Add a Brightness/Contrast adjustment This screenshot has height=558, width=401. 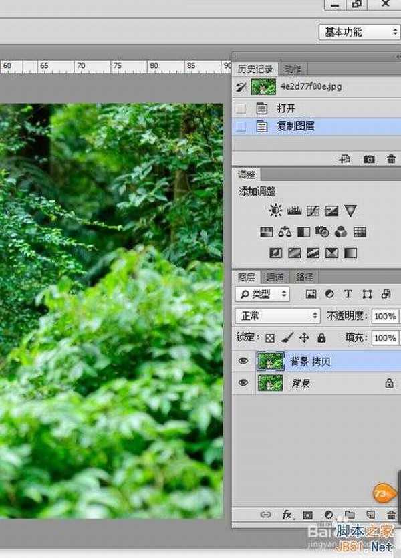[275, 211]
